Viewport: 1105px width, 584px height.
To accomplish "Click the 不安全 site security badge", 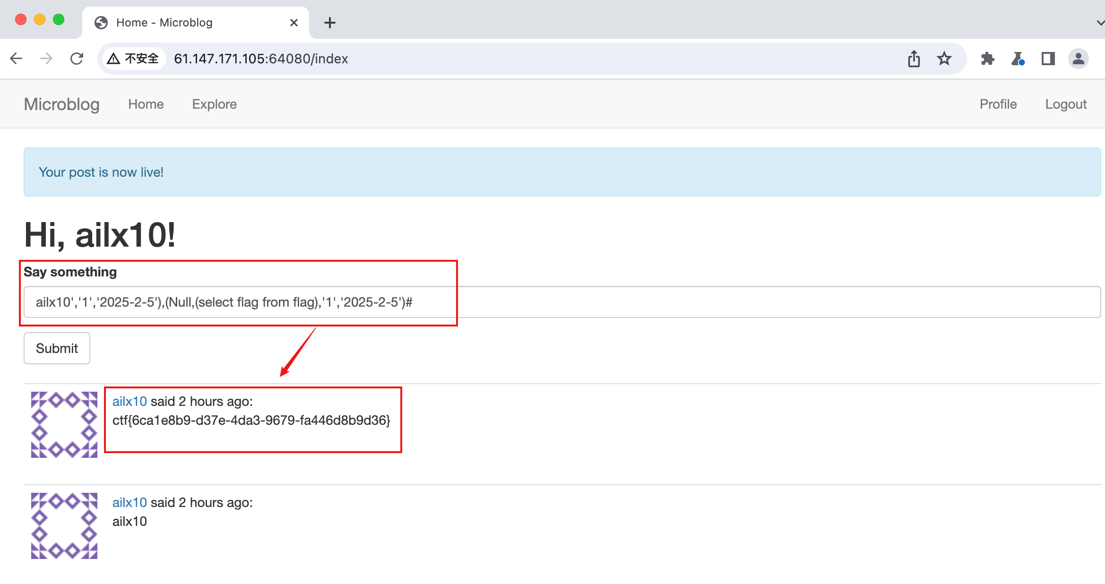I will pos(133,58).
